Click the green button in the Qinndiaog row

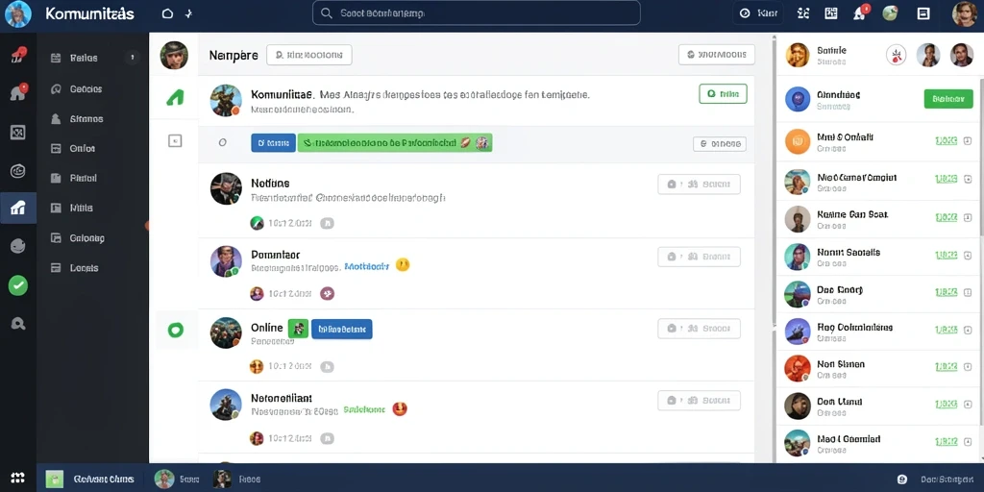948,99
